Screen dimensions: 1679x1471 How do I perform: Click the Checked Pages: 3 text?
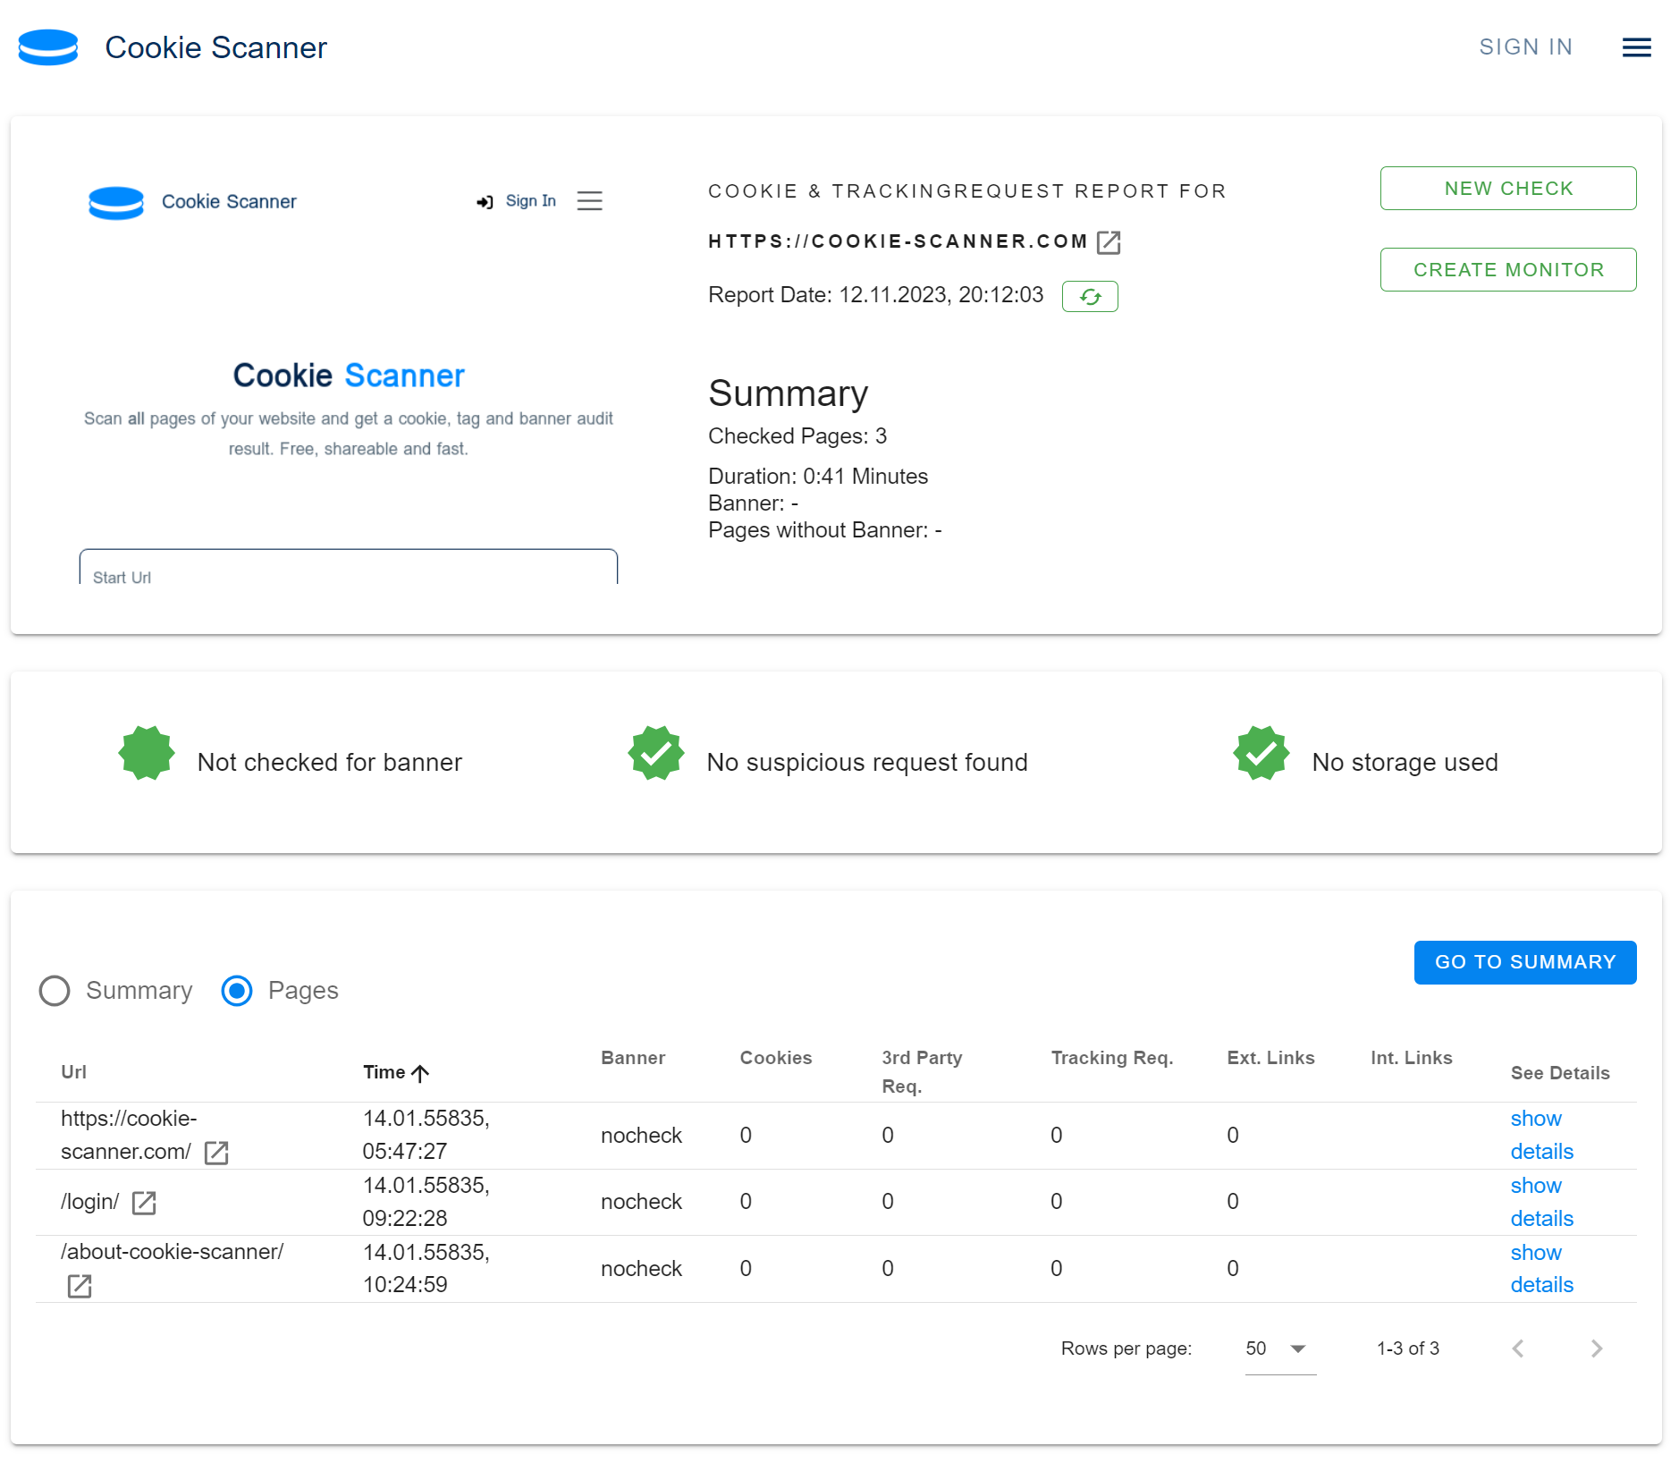tap(797, 436)
